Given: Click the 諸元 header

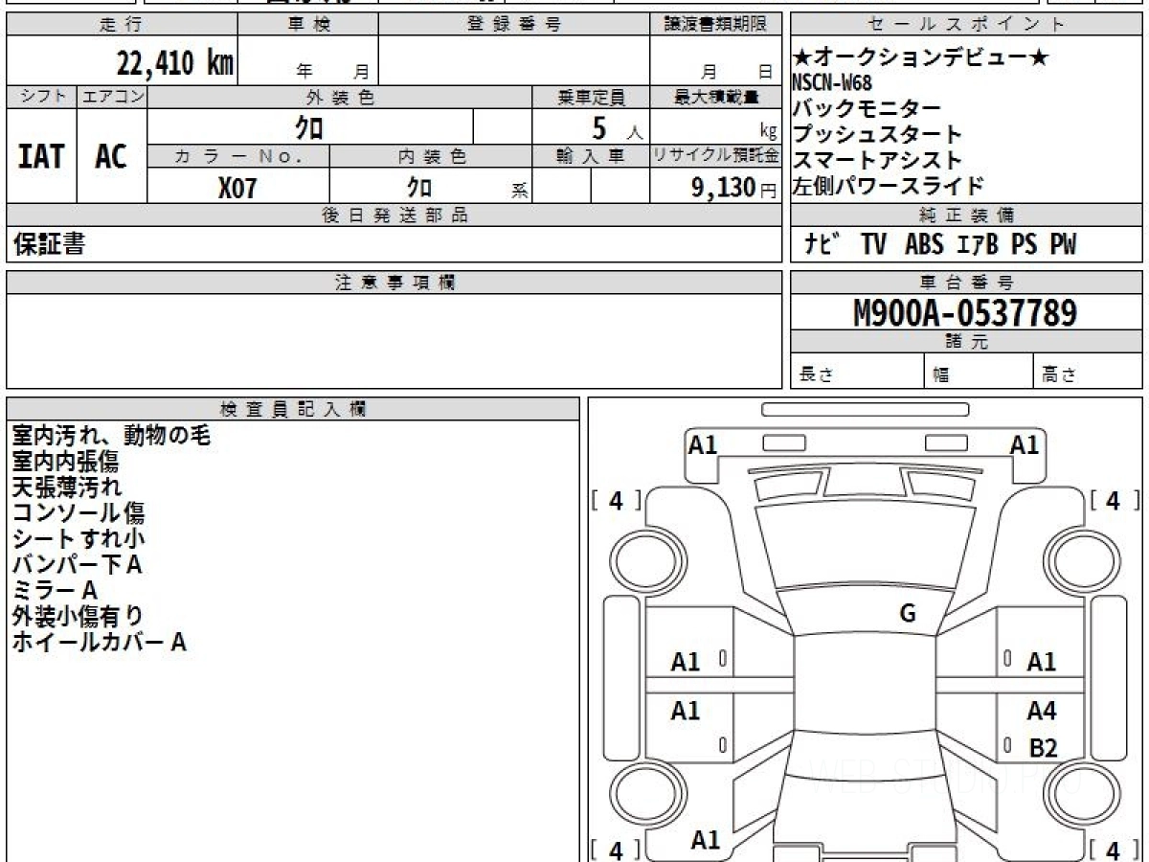Looking at the screenshot, I should point(966,343).
